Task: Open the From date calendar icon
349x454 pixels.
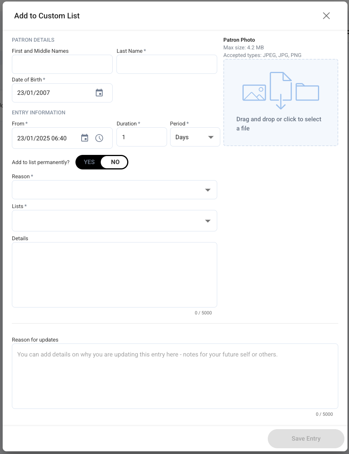Action: click(84, 138)
